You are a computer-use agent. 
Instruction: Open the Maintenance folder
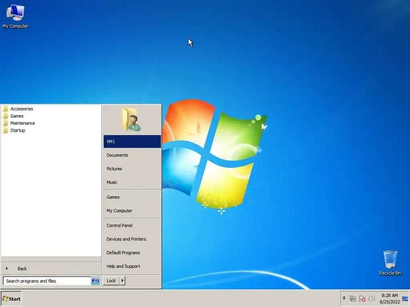point(22,123)
